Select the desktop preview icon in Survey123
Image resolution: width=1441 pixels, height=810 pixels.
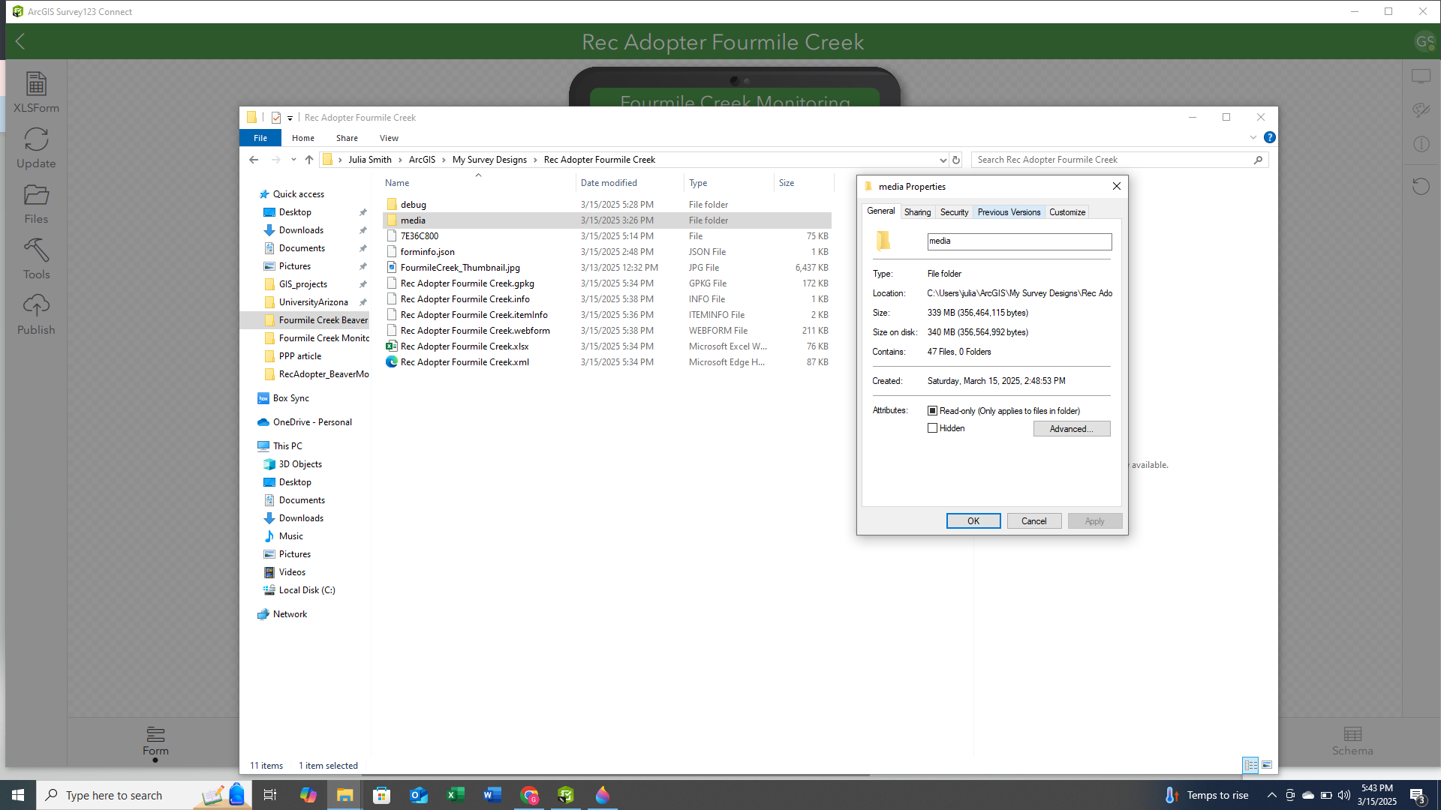[x=1421, y=77]
